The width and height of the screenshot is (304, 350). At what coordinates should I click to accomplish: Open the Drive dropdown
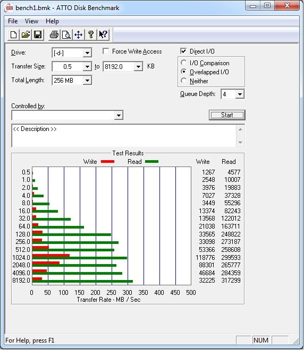[x=87, y=53]
